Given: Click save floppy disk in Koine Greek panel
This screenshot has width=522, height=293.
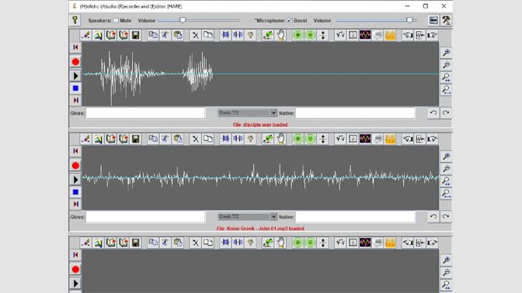Looking at the screenshot, I should [x=135, y=139].
